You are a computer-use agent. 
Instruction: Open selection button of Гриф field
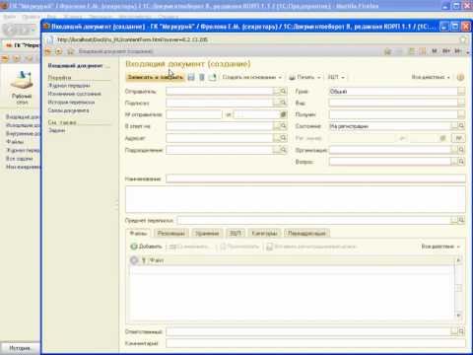coord(461,92)
